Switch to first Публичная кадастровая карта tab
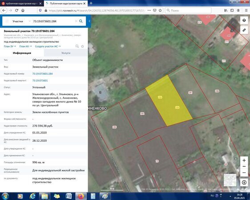The image size is (250, 200). click(21, 4)
